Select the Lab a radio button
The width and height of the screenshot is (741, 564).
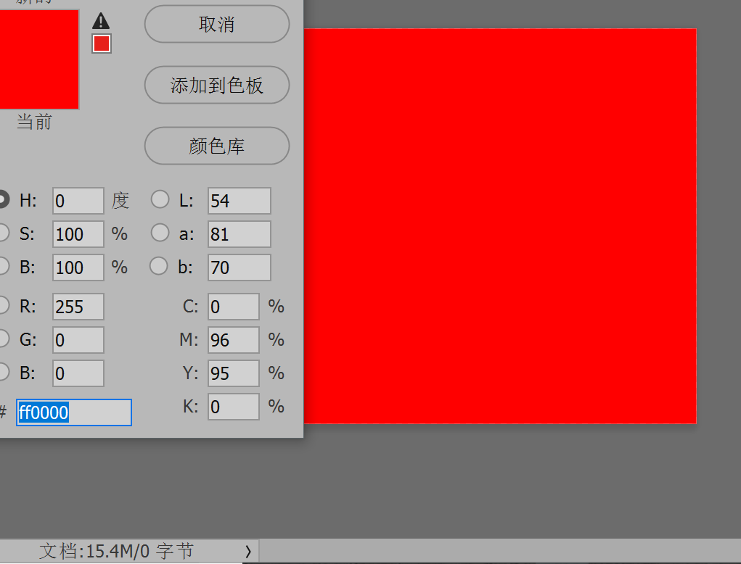(x=160, y=233)
